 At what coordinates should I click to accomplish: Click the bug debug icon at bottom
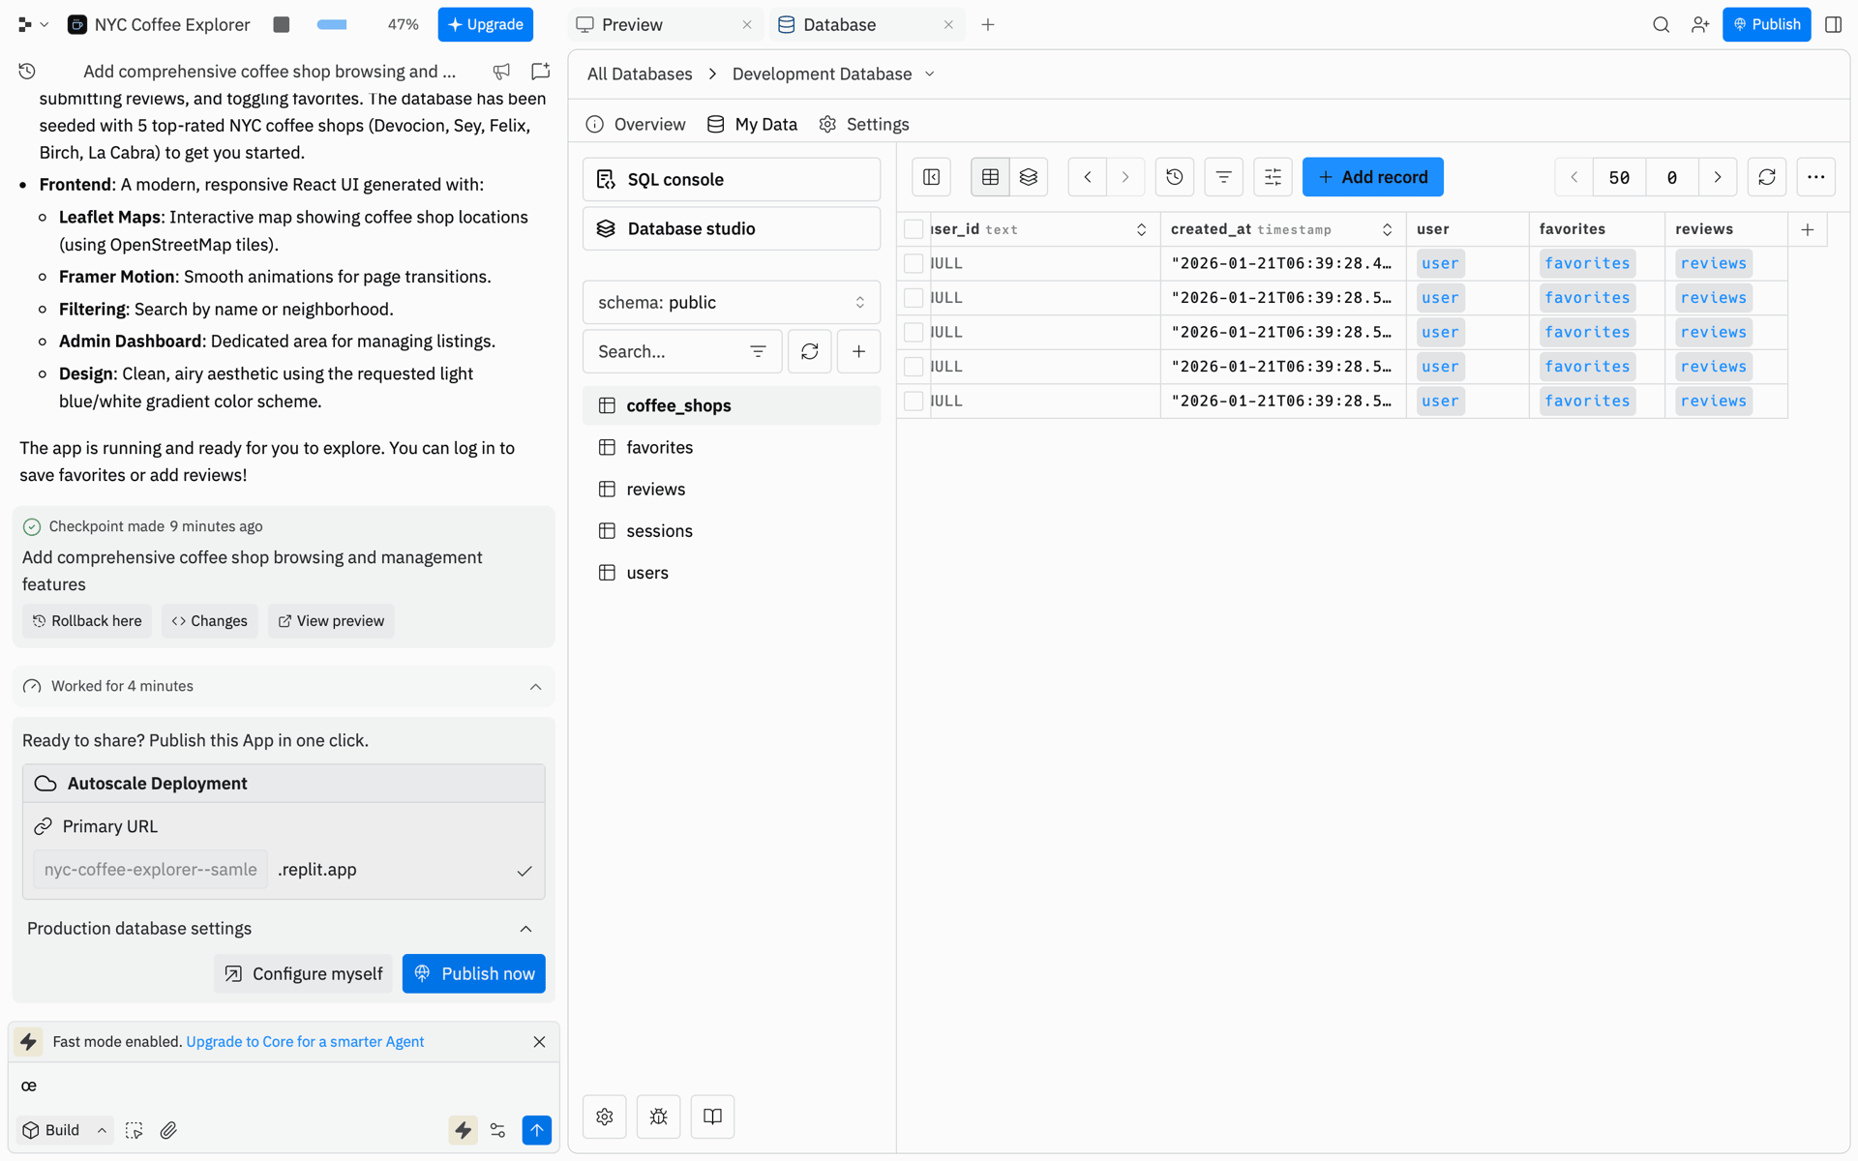click(658, 1116)
